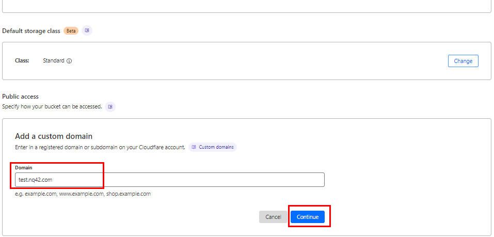Viewport: 494px width, 237px height.
Task: Click the book icon in Custom domains pill
Action: click(x=194, y=147)
